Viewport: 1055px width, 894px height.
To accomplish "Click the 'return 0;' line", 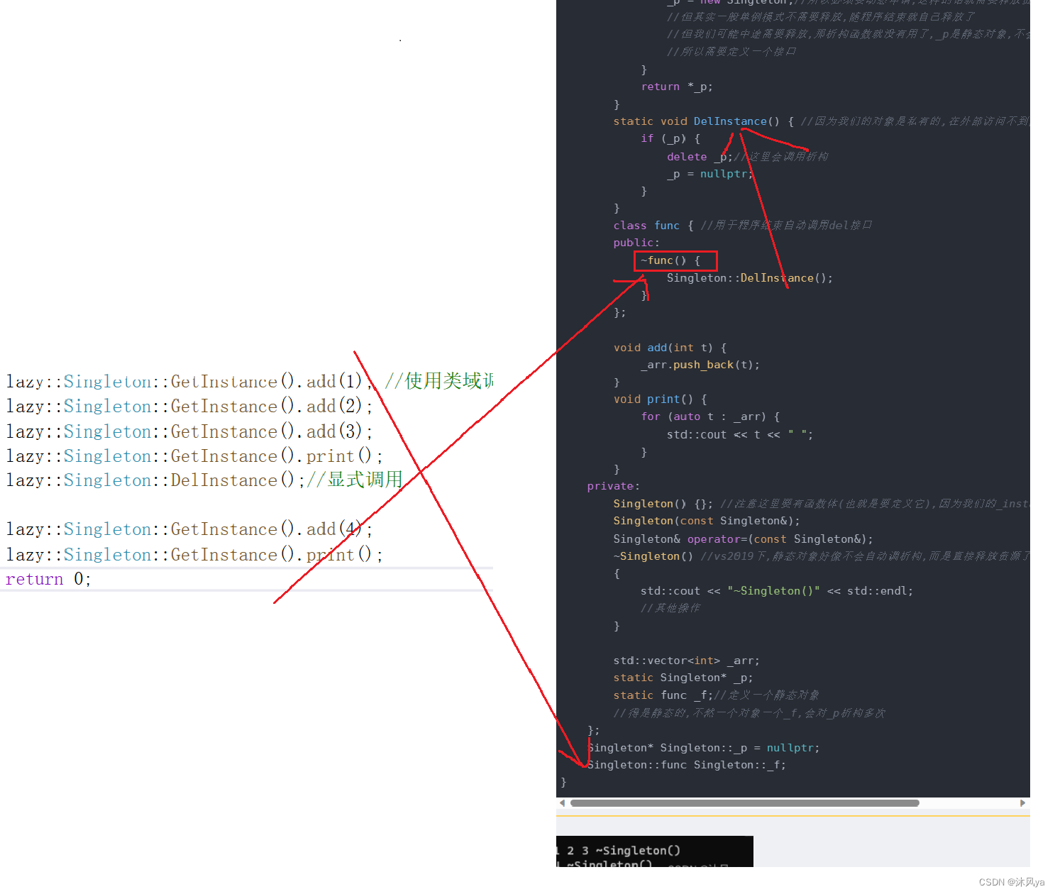I will (x=48, y=579).
